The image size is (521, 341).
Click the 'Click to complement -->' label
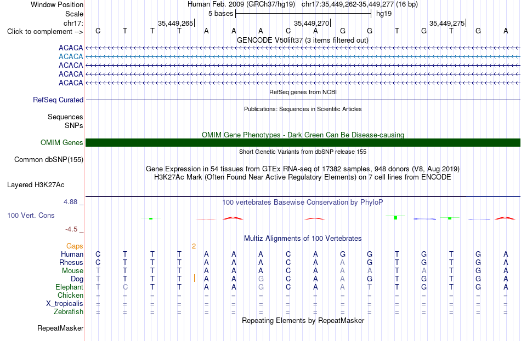pyautogui.click(x=45, y=32)
